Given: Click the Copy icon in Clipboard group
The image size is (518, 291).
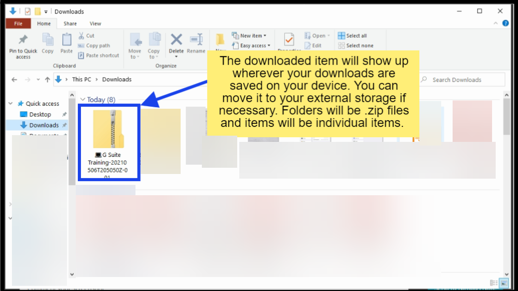Looking at the screenshot, I should [x=48, y=41].
